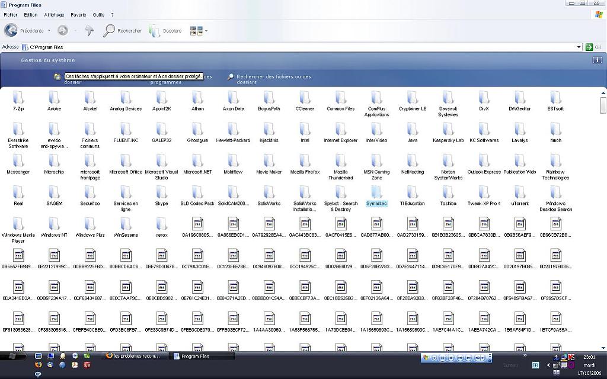
Task: Pause playback in Media Player toolbar
Action: [x=442, y=358]
